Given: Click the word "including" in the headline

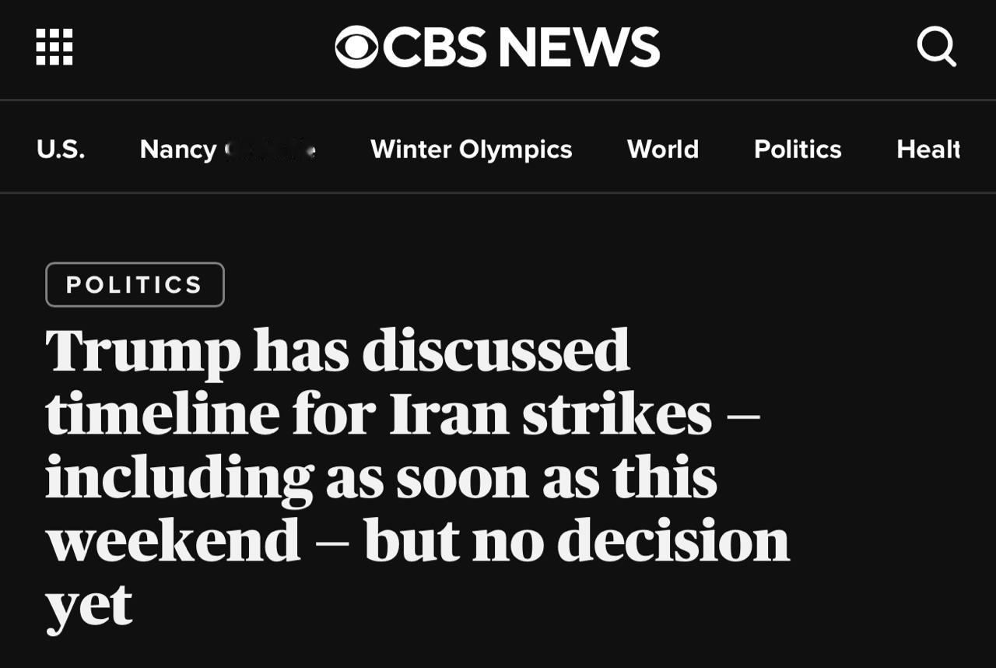Looking at the screenshot, I should 179,478.
